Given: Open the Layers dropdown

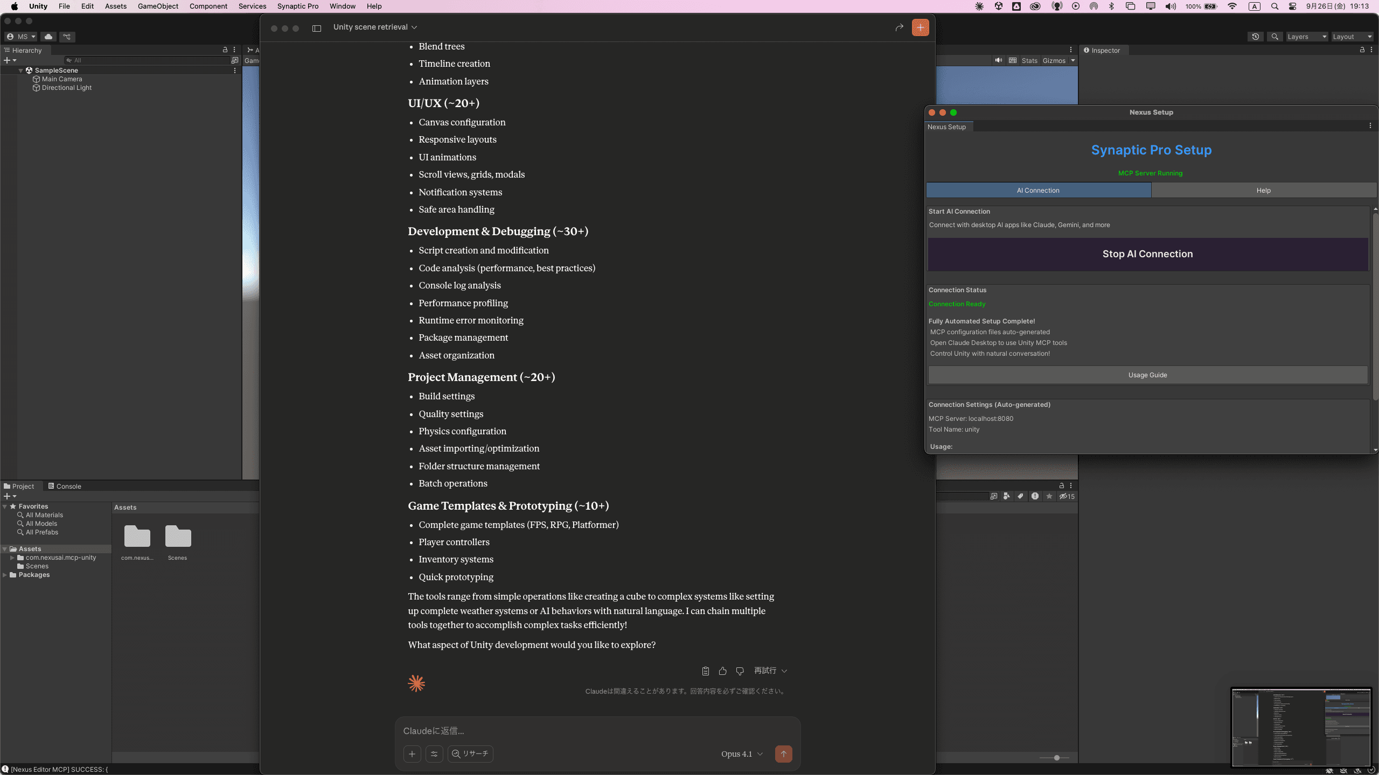Looking at the screenshot, I should (x=1306, y=37).
